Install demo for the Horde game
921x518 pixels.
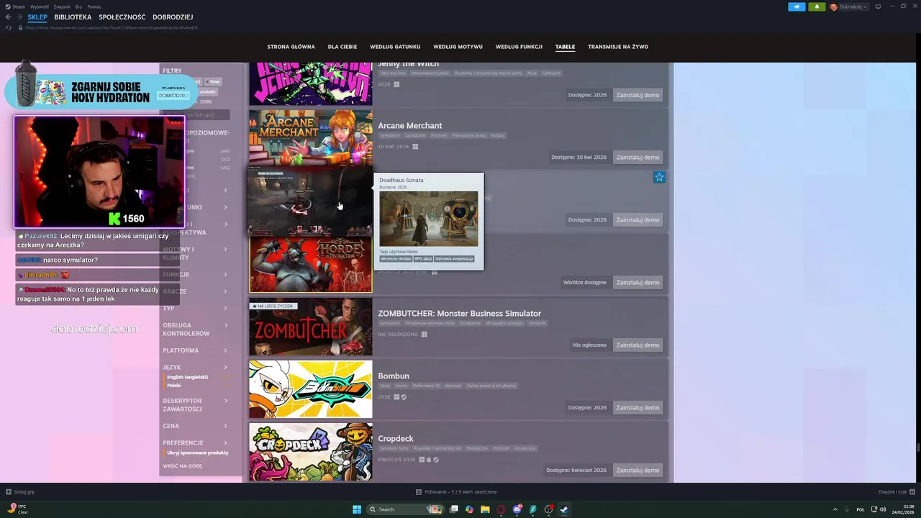pos(638,283)
